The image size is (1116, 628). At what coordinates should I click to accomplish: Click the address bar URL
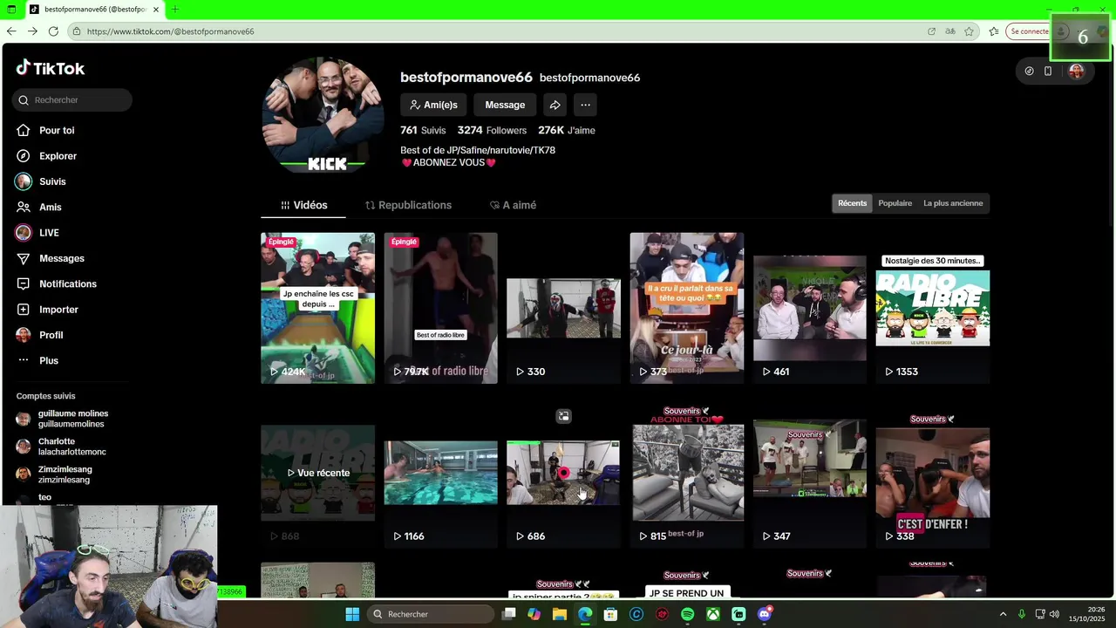170,31
